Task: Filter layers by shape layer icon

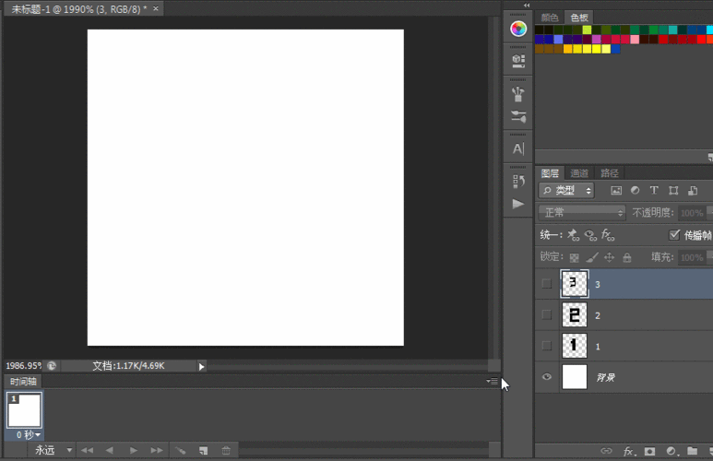Action: 673,191
